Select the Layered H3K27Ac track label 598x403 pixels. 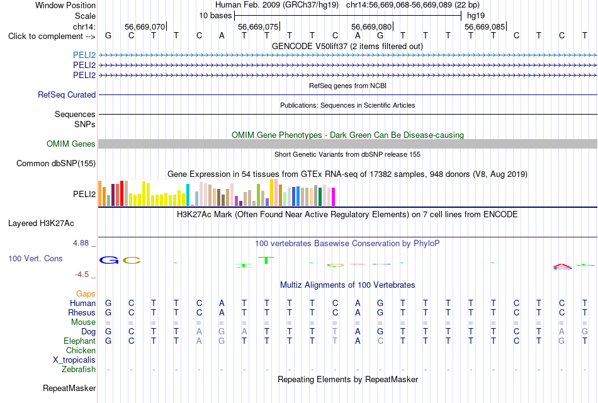41,224
